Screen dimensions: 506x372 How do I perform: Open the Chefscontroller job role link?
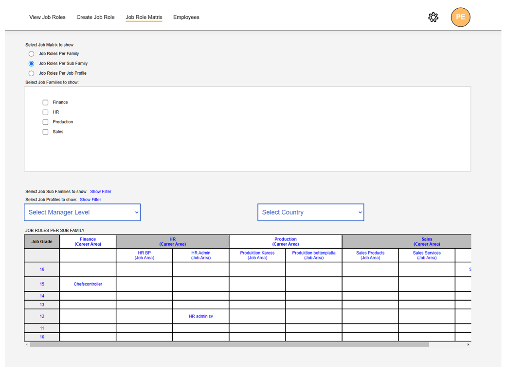pos(88,284)
